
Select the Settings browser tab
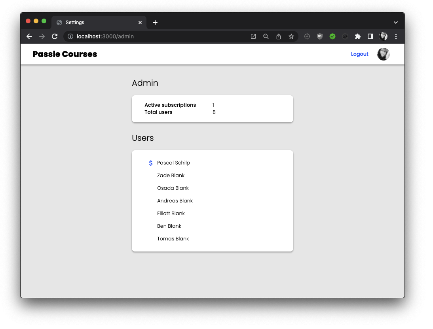point(95,23)
